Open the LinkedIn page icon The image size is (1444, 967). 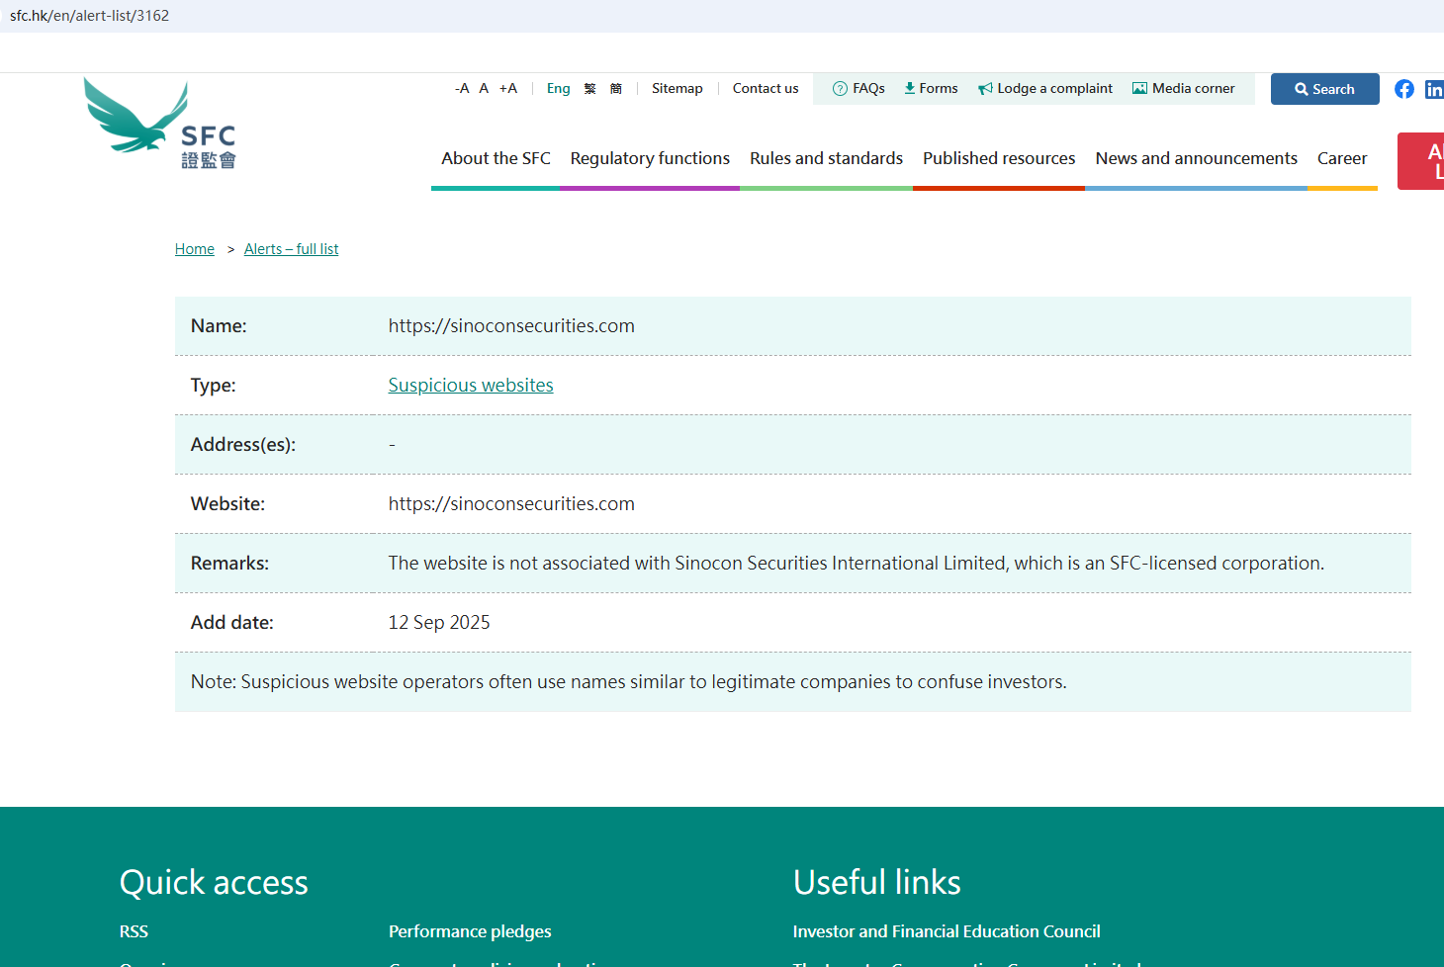click(1433, 90)
